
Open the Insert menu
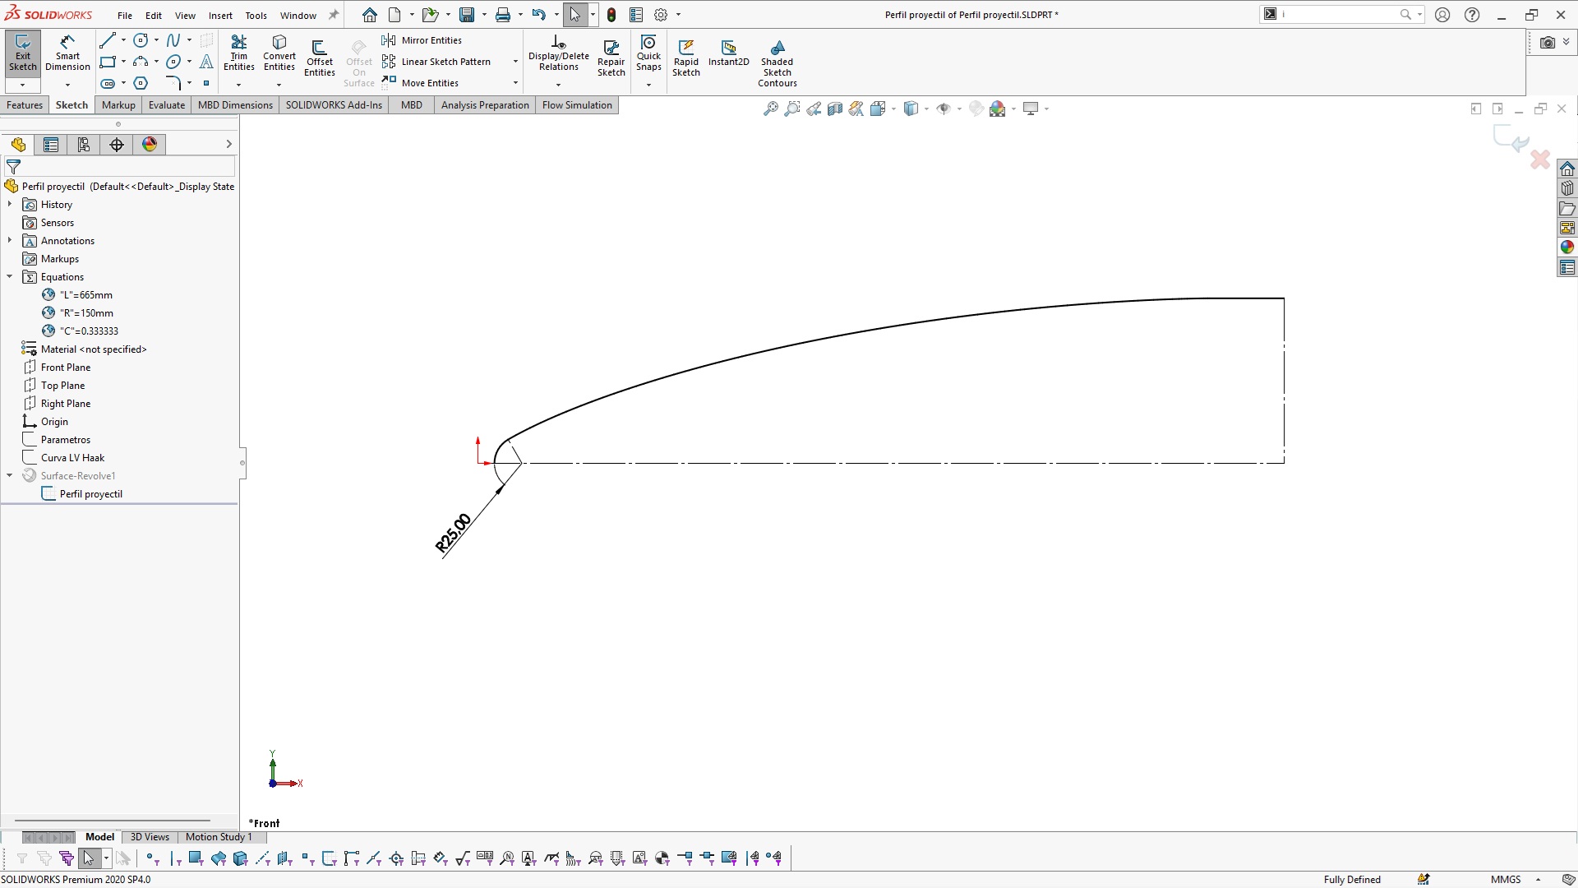coord(219,16)
